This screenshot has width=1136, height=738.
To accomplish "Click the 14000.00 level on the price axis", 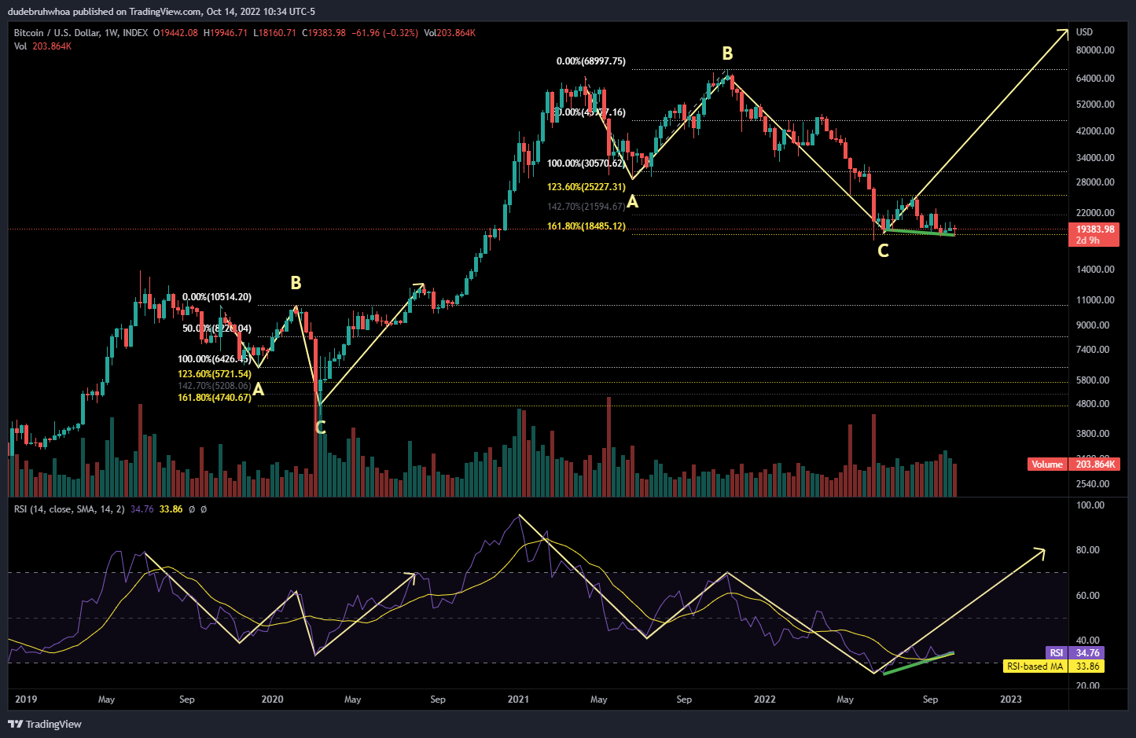I will coord(1095,270).
